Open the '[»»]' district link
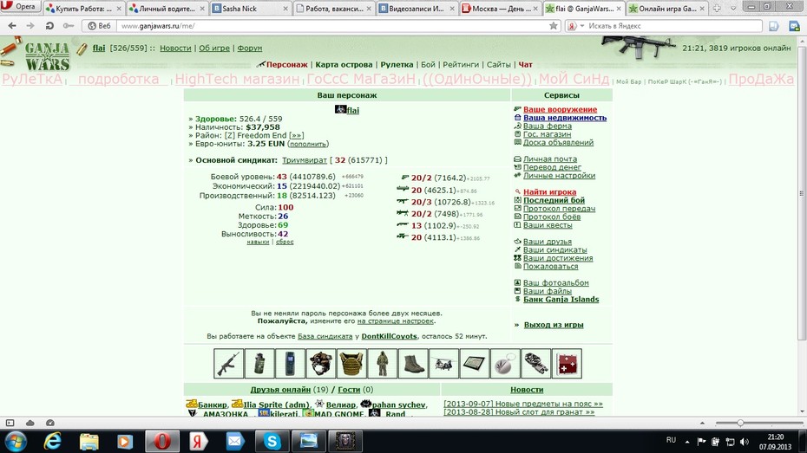 297,136
